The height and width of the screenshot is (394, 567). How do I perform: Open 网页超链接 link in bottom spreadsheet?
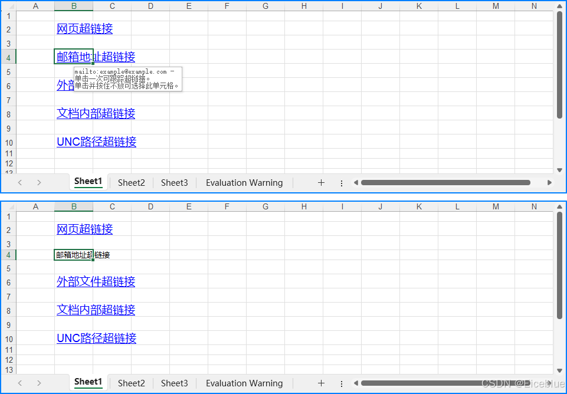(x=84, y=229)
